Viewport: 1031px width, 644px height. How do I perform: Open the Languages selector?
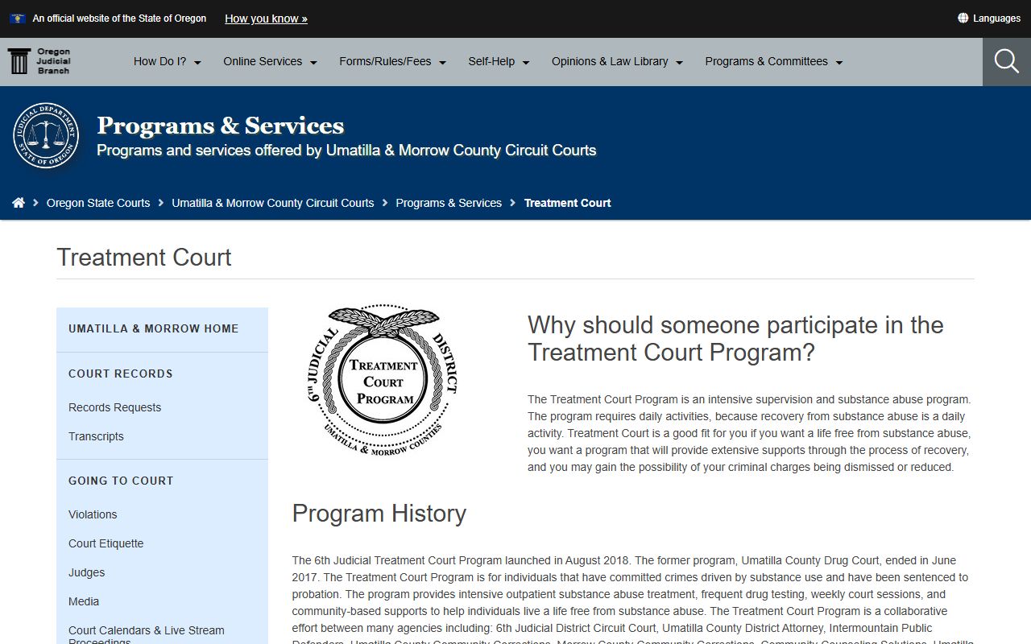tap(989, 18)
